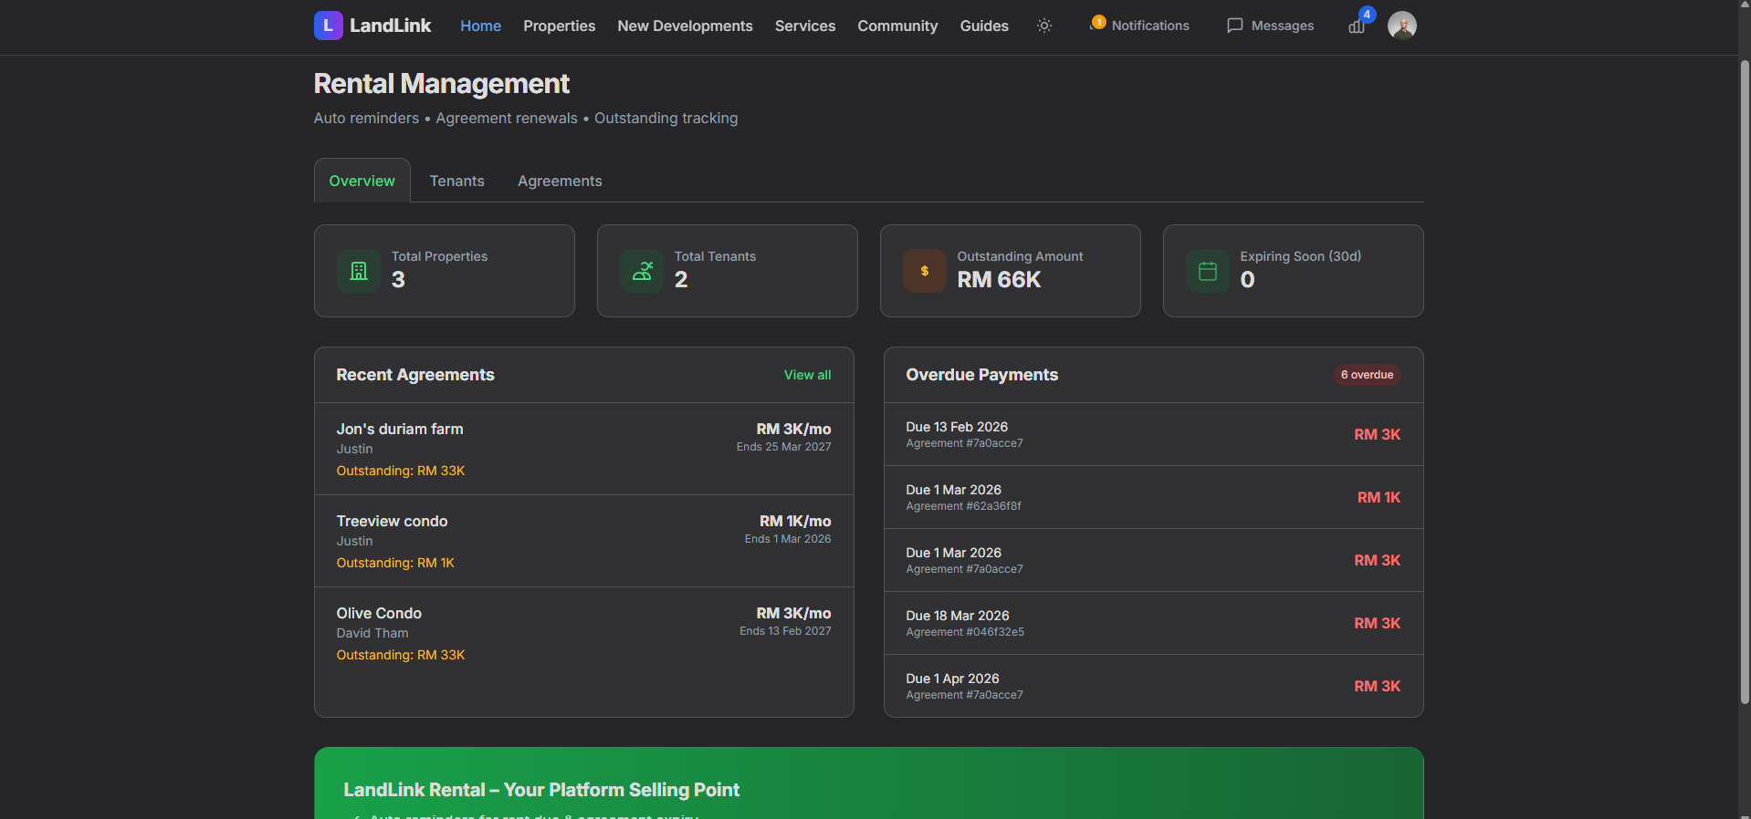Click Agreement #62a36f8f overdue row
1751x819 pixels.
point(1154,497)
